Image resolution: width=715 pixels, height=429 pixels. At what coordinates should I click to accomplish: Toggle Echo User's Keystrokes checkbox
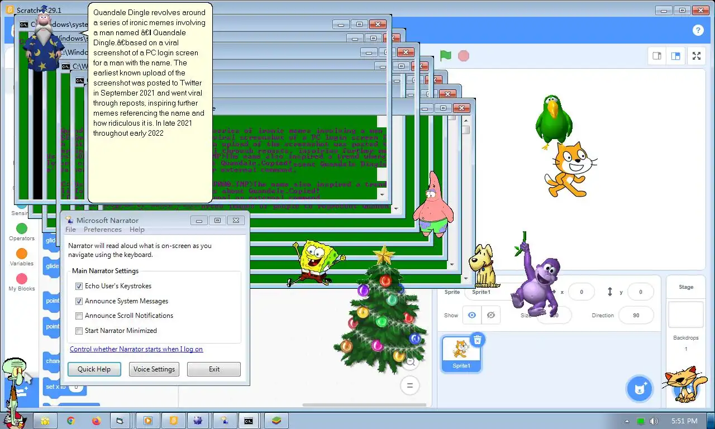(x=79, y=286)
